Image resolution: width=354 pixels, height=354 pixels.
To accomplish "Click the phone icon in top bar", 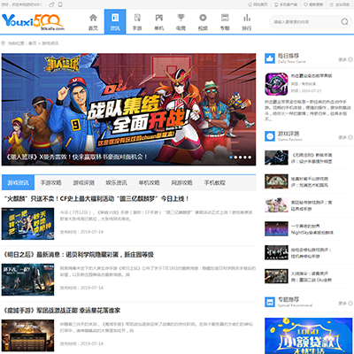I will click(60, 4).
